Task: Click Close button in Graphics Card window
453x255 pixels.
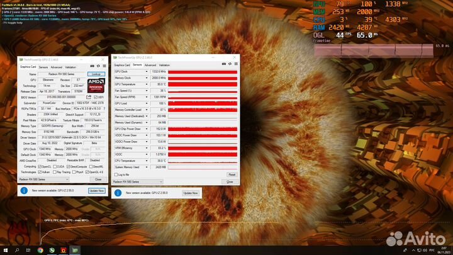Action: [98, 179]
